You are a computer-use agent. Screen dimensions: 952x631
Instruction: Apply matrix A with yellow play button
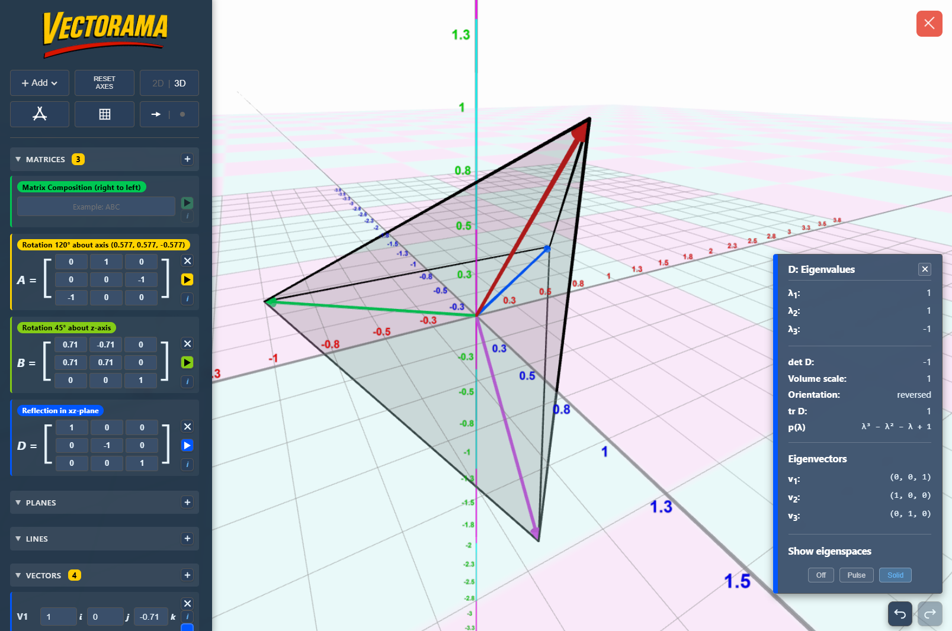point(187,279)
